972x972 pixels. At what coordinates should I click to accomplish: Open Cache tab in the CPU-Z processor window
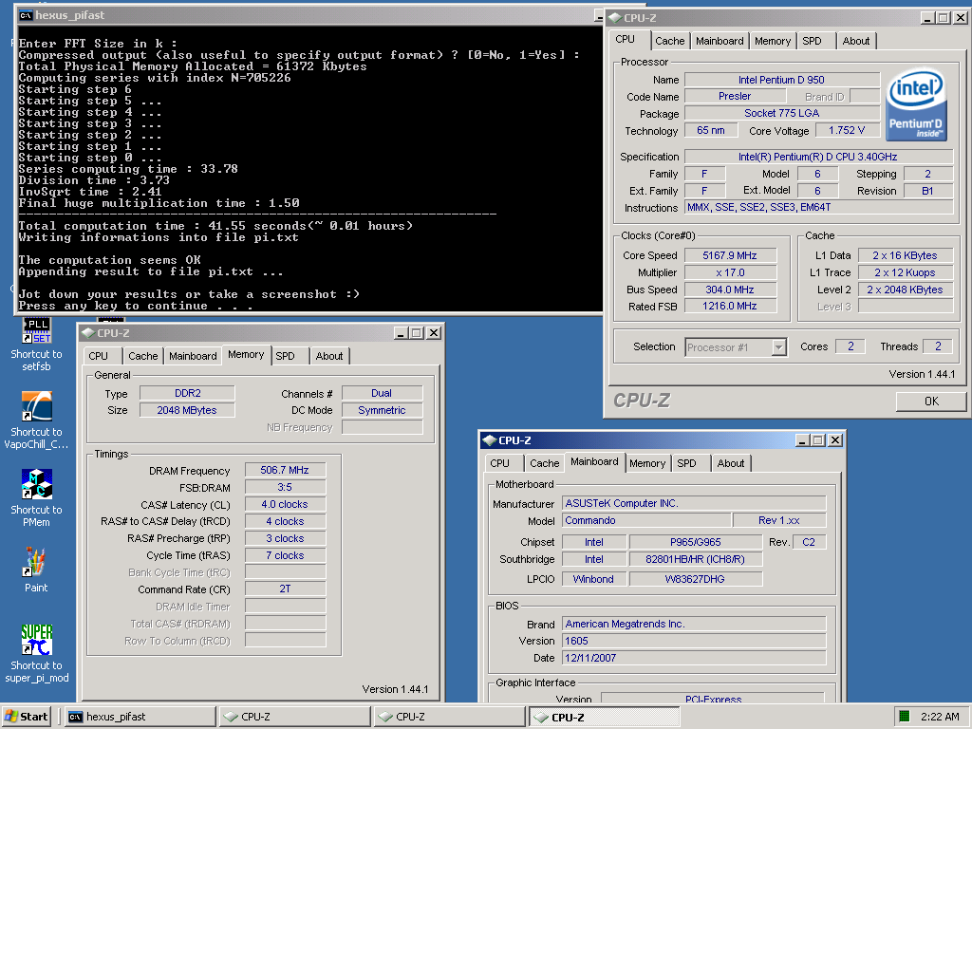[669, 41]
